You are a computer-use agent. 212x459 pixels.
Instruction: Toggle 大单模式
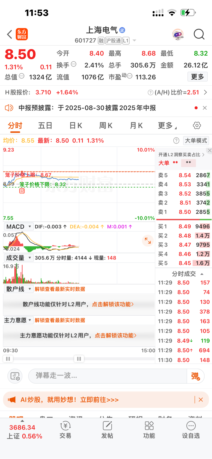[196, 141]
